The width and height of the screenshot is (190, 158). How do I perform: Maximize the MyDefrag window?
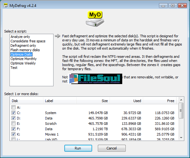click(x=173, y=5)
